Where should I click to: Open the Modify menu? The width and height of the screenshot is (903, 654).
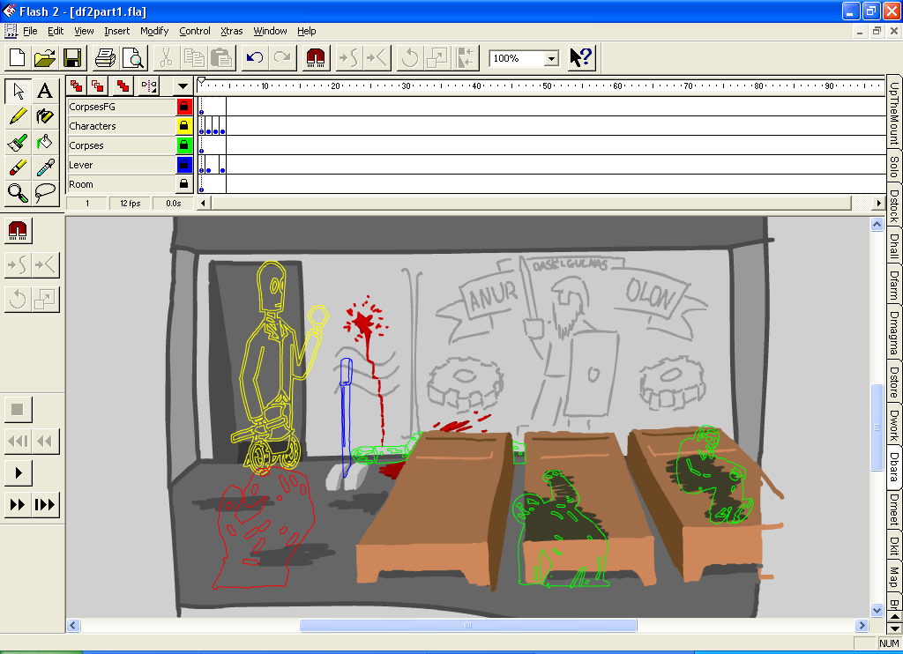coord(154,31)
